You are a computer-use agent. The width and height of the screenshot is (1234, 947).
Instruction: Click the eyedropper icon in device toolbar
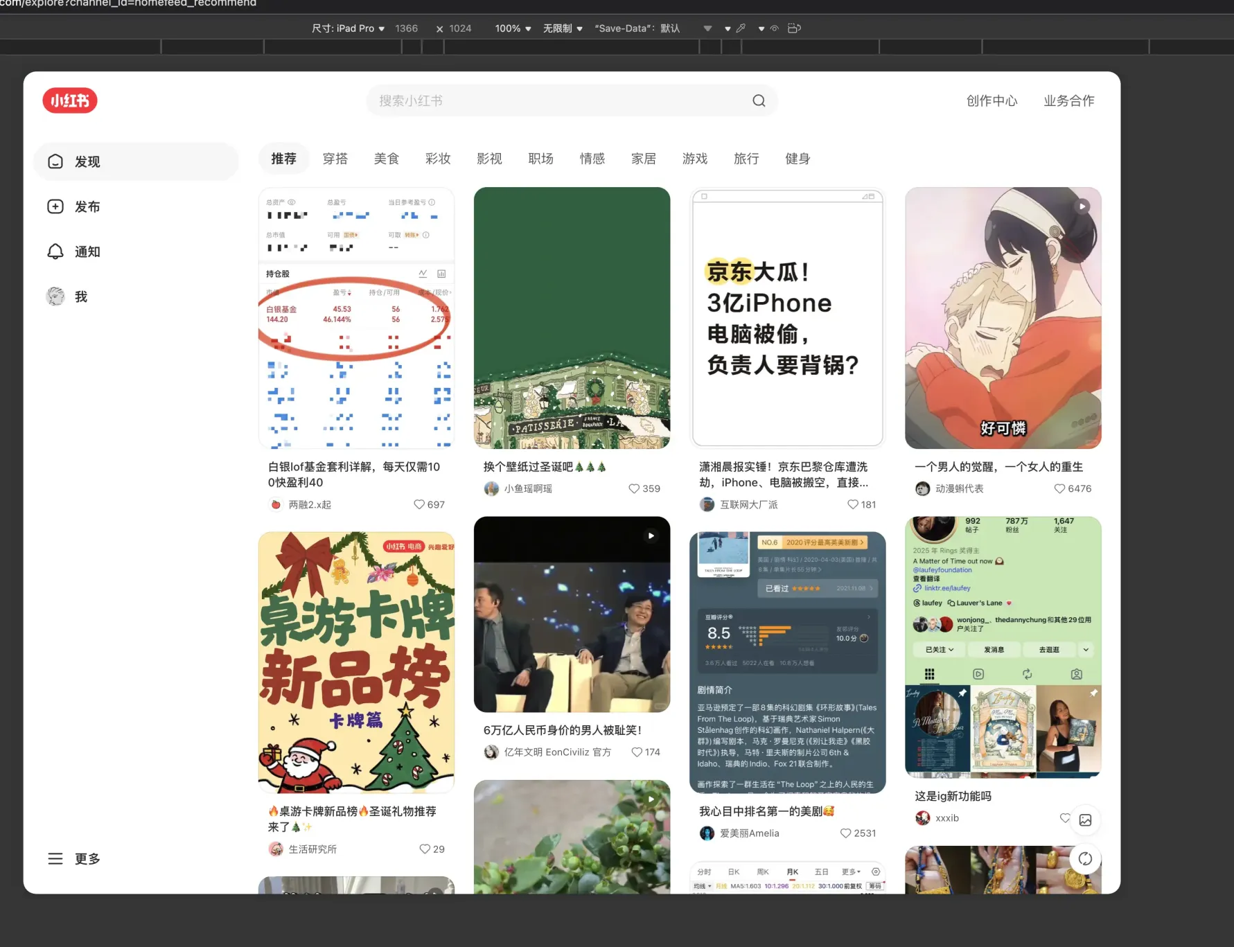click(x=741, y=28)
